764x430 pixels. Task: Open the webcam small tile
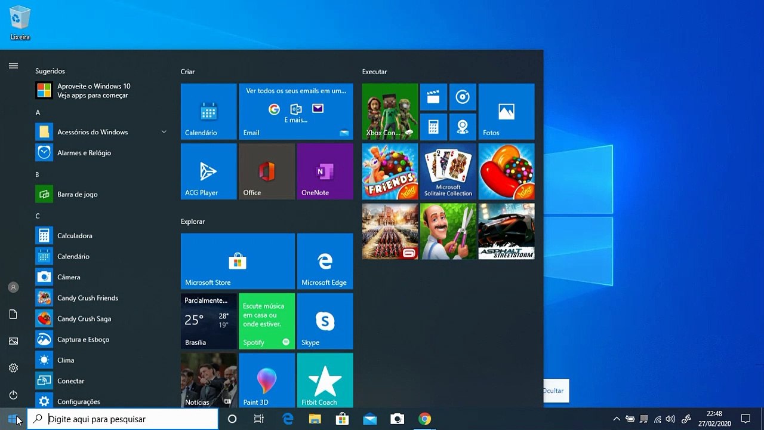463,126
